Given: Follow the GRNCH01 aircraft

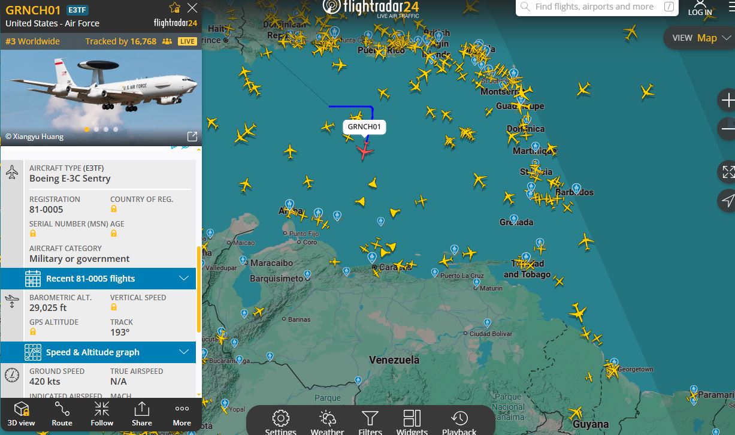Looking at the screenshot, I should (x=102, y=414).
